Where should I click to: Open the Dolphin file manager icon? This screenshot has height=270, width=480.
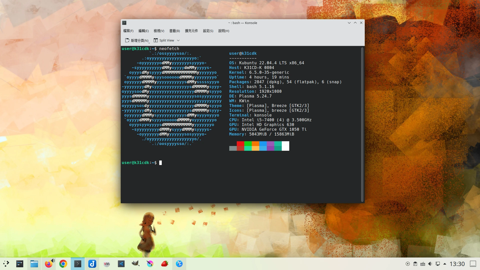pyautogui.click(x=34, y=264)
